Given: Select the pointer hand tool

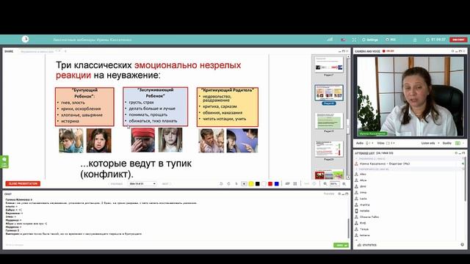Looking at the screenshot, I should [x=236, y=184].
